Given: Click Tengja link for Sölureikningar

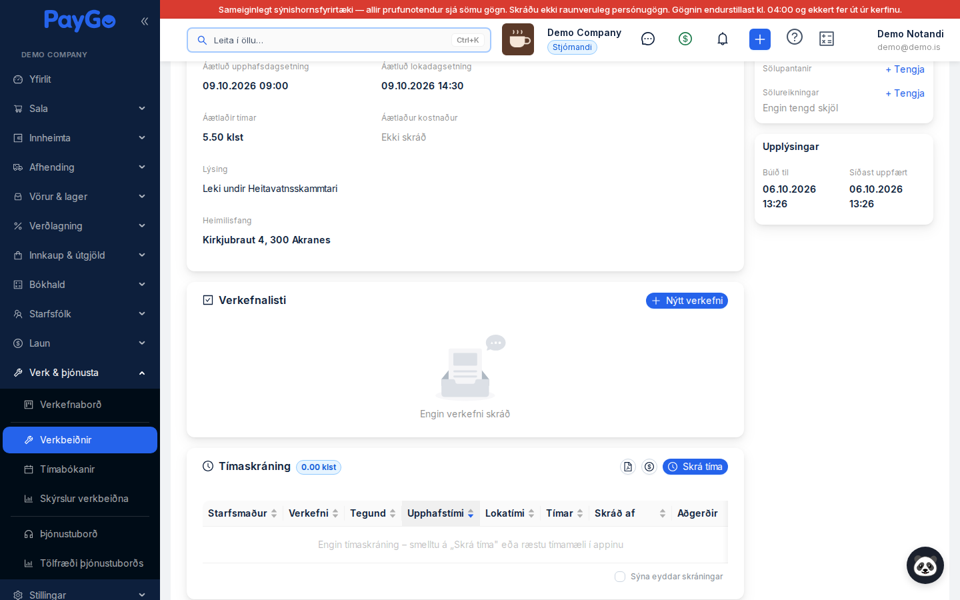Looking at the screenshot, I should pyautogui.click(x=905, y=93).
